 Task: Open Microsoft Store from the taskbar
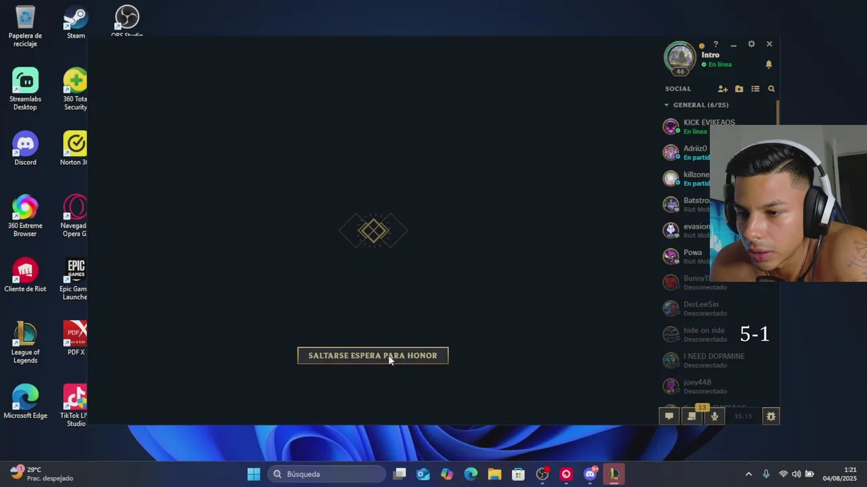(518, 474)
